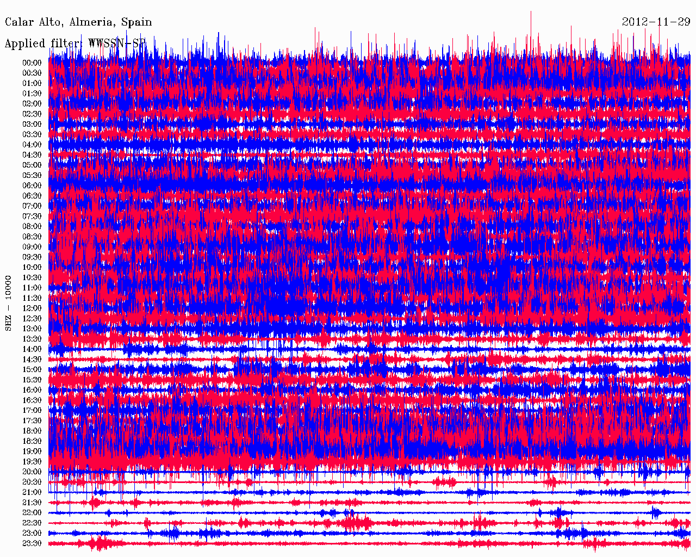The width and height of the screenshot is (696, 557).
Task: Click the station title 'Calar Alto, Almeria, Spain'
Action: click(78, 22)
